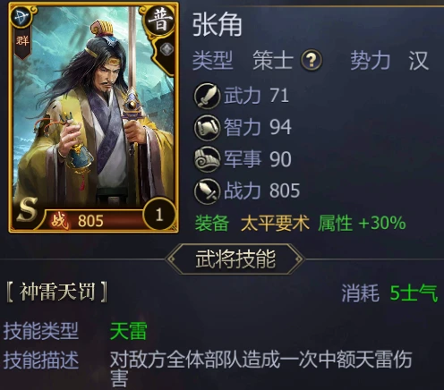The height and width of the screenshot is (390, 444).
Task: Click the empty gem slot on card
Action: (166, 48)
